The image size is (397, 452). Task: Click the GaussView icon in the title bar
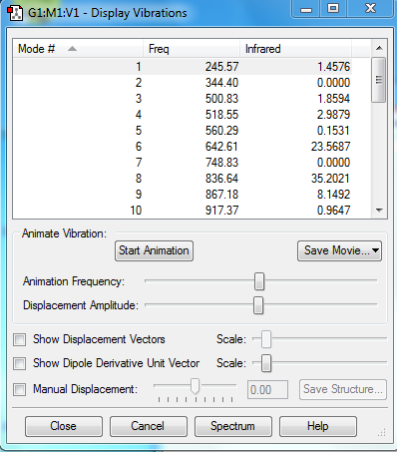15,13
